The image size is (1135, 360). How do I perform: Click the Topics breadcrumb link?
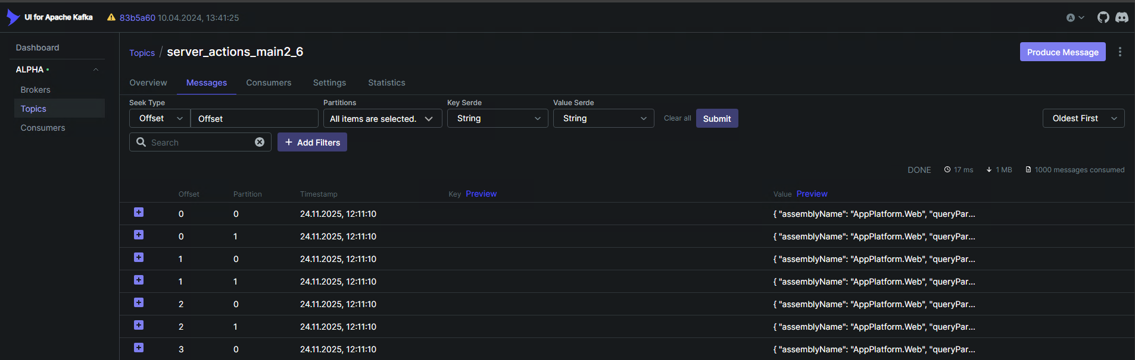(142, 53)
